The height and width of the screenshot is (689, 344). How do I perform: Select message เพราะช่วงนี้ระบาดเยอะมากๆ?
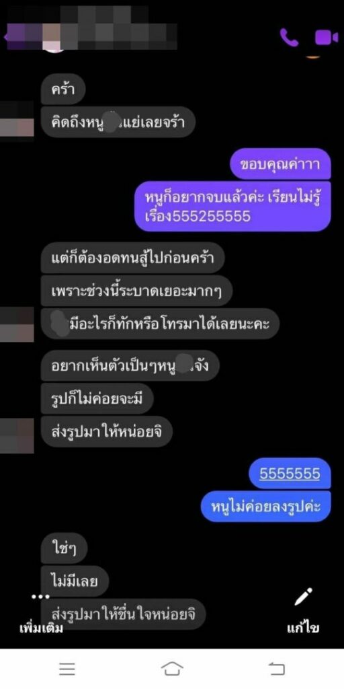click(136, 291)
